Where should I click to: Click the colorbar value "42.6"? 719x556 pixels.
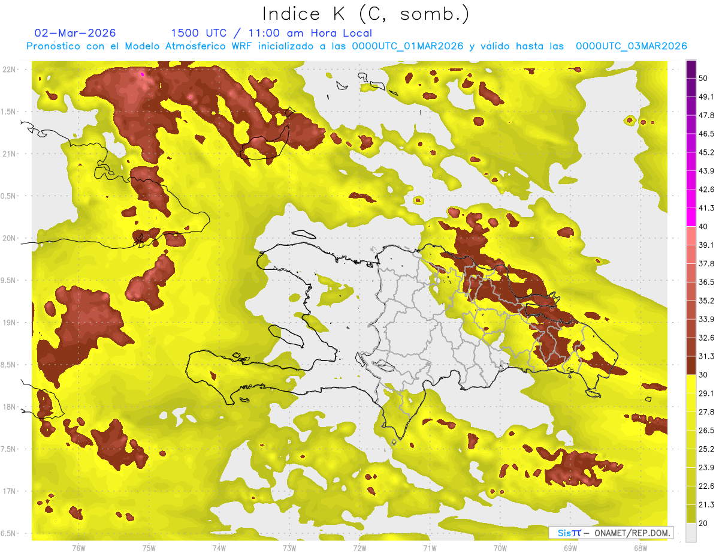706,190
